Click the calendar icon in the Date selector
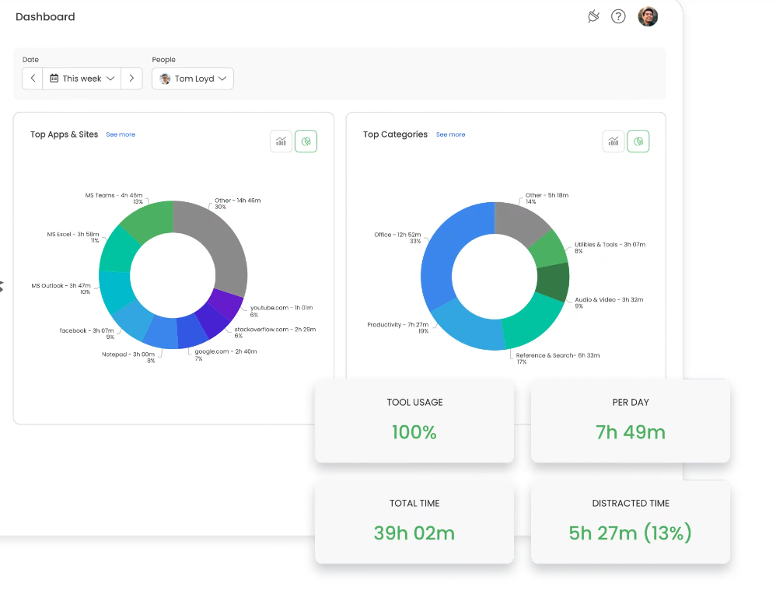This screenshot has height=590, width=776. (x=54, y=78)
